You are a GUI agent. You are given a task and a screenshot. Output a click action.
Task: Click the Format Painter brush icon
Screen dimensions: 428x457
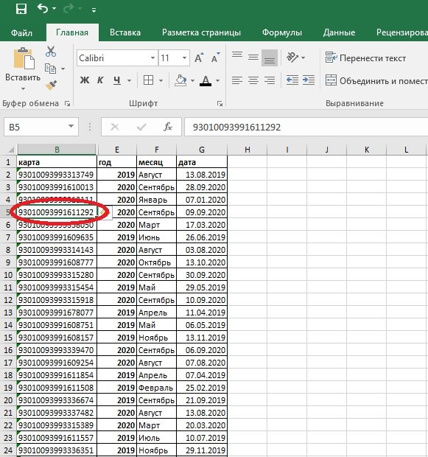pos(51,86)
